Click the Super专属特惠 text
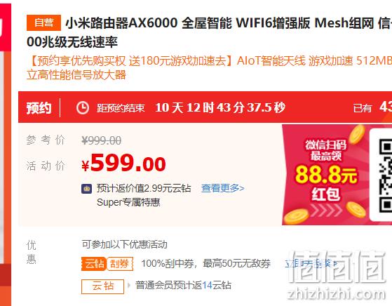Viewport: 392px width, 306px height. [x=128, y=202]
